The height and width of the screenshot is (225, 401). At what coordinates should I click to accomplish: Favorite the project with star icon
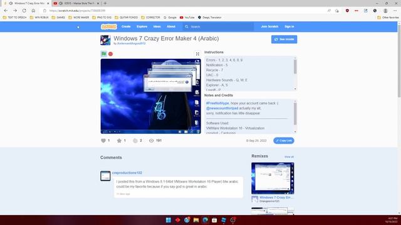pos(119,141)
